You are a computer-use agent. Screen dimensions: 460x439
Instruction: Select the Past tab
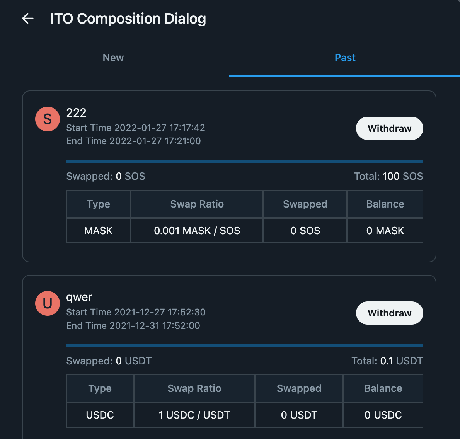[x=345, y=58]
